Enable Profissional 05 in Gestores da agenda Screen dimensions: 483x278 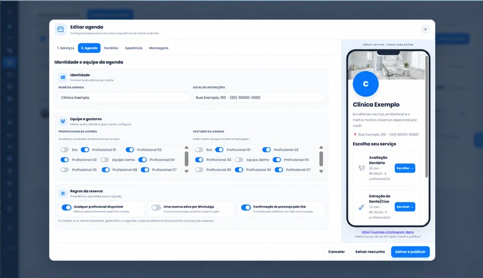point(199,169)
